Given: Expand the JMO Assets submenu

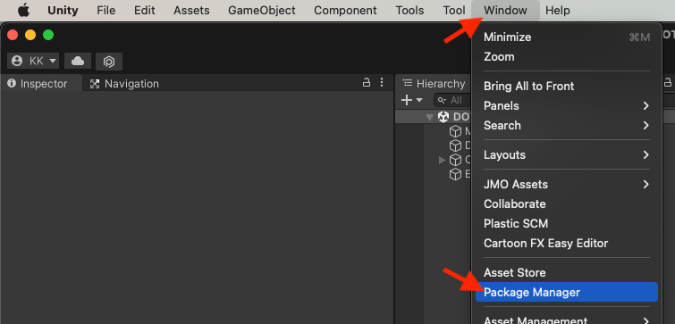Looking at the screenshot, I should [x=567, y=185].
